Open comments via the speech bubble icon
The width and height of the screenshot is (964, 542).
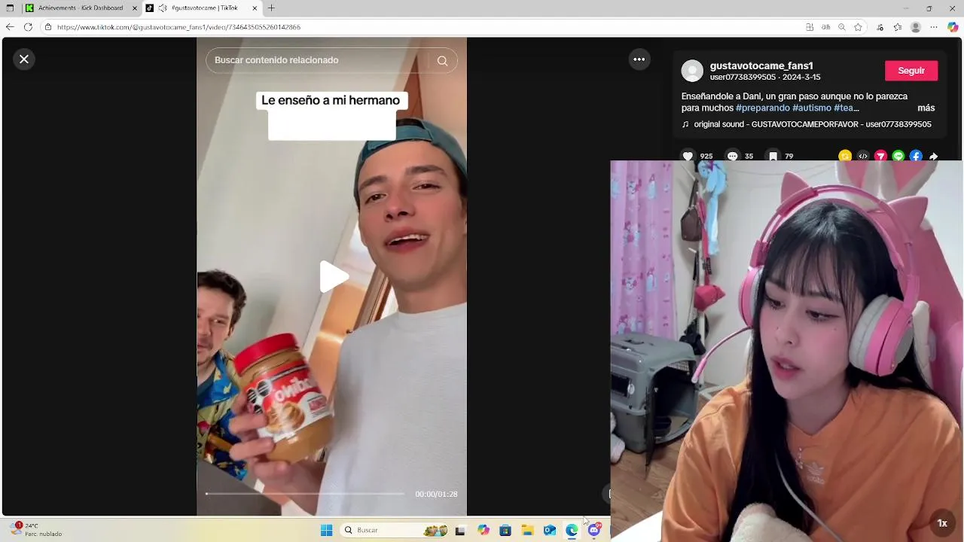(732, 156)
